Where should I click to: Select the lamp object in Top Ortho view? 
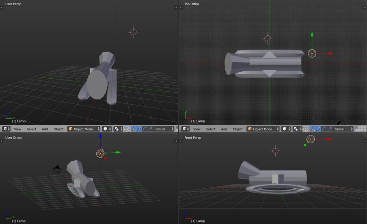[x=312, y=53]
